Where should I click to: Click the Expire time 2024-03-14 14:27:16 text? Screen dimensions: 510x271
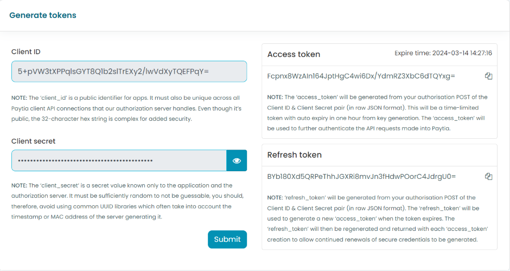(x=443, y=53)
